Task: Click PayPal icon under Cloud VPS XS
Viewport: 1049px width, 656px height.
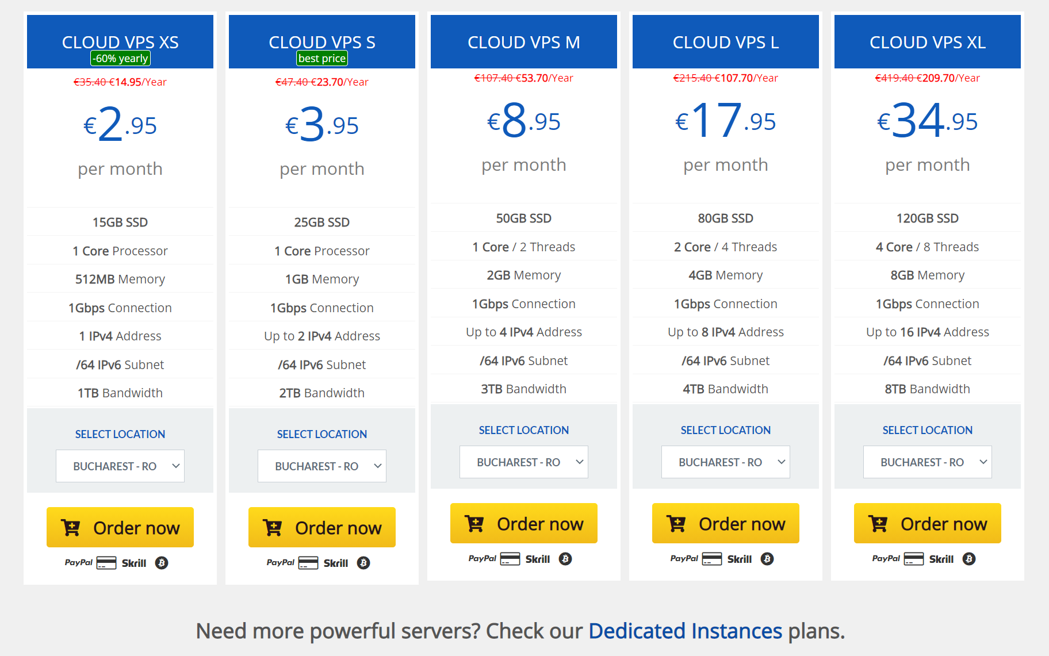Action: [x=78, y=563]
